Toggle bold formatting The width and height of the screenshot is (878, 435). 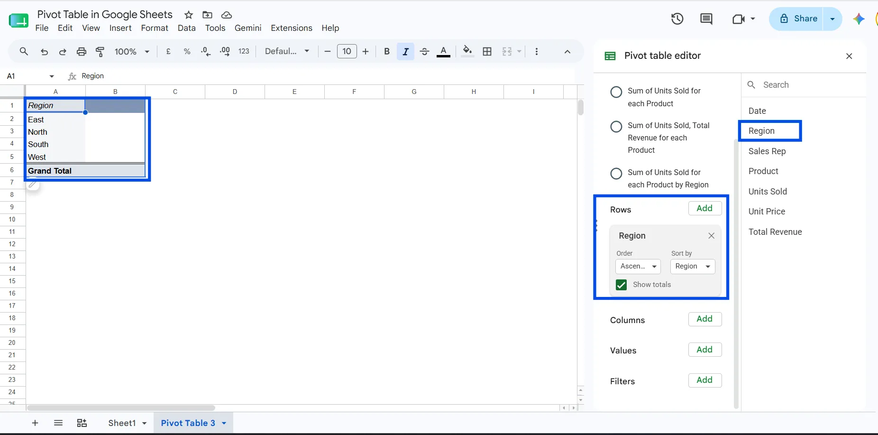[x=387, y=51]
